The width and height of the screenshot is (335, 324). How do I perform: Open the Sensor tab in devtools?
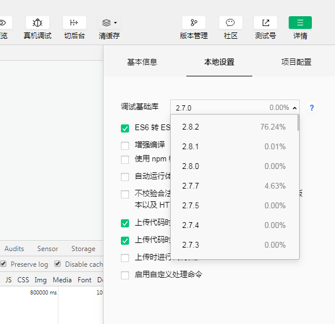pyautogui.click(x=47, y=249)
